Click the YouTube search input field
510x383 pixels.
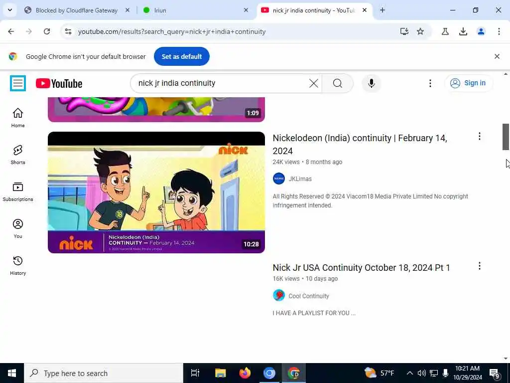click(222, 83)
